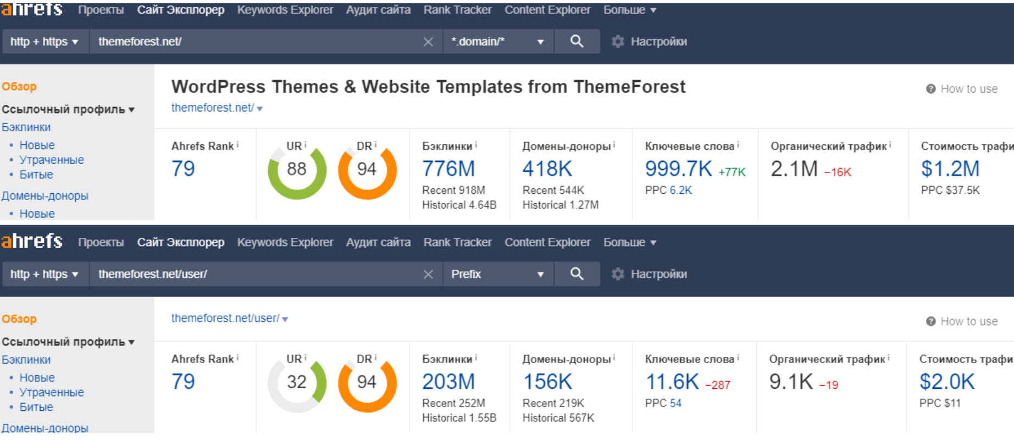
Task: Expand the Больше menu in the top navigation
Action: point(630,10)
